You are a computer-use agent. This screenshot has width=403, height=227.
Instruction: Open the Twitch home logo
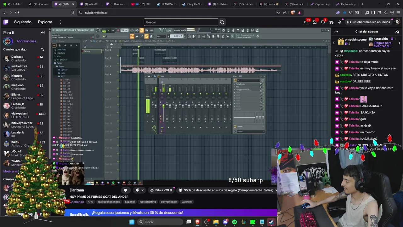coord(6,22)
